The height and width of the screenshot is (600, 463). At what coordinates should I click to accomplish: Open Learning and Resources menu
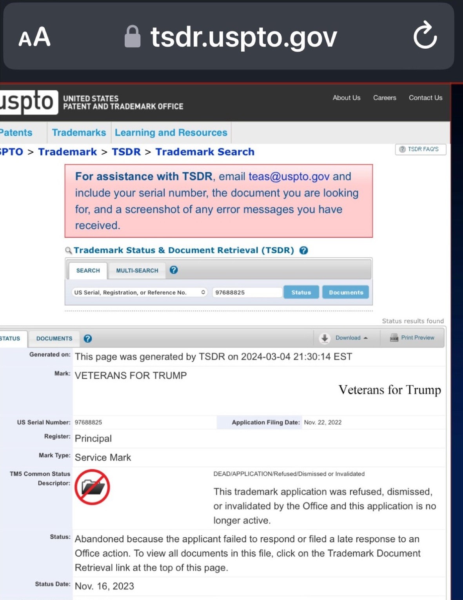pyautogui.click(x=171, y=132)
